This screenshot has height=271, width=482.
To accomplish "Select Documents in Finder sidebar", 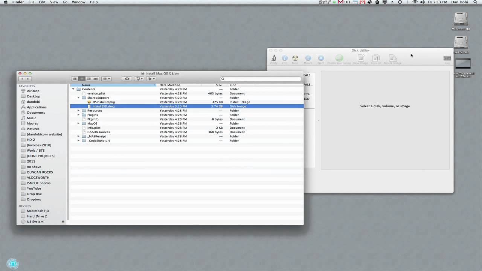I will (36, 113).
